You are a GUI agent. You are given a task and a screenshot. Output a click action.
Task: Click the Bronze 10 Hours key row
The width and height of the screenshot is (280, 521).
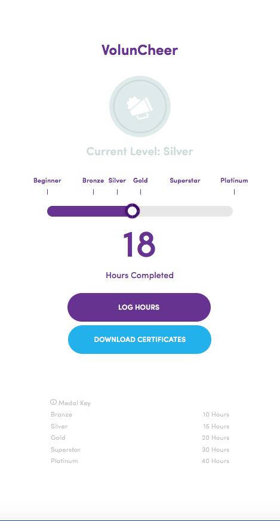[140, 414]
